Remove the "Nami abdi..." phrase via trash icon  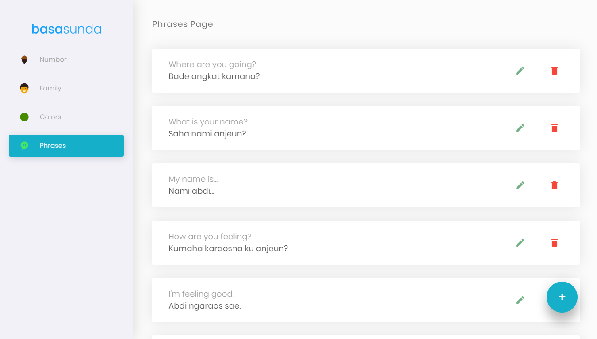555,185
